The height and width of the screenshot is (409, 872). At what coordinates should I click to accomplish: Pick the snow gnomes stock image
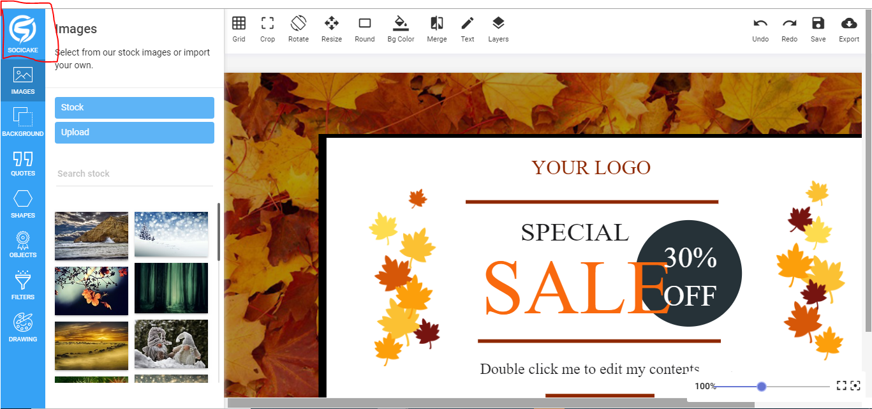click(171, 344)
